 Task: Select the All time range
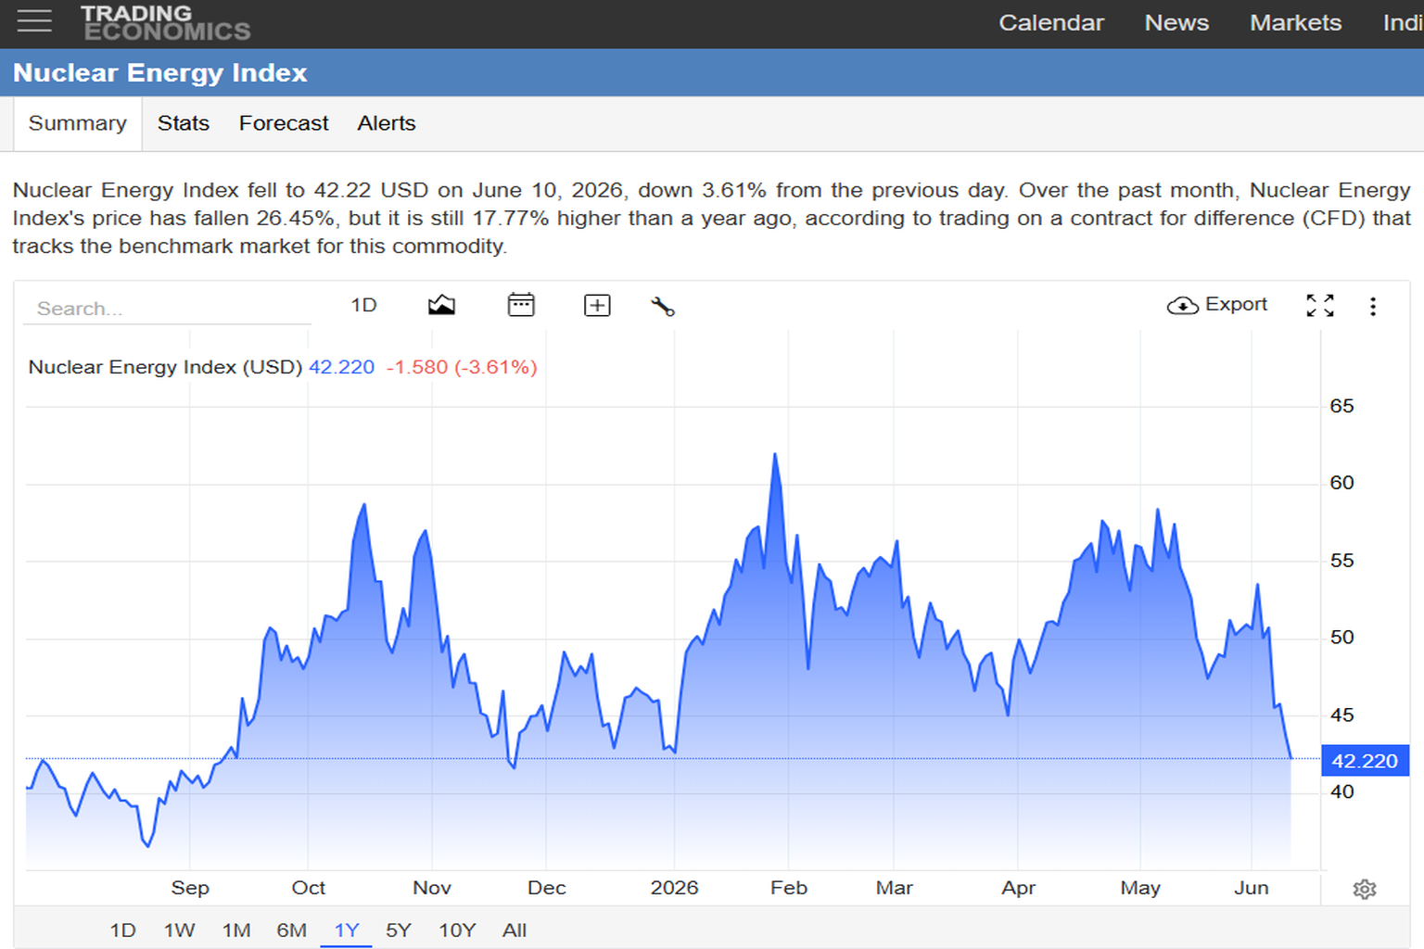[x=515, y=930]
